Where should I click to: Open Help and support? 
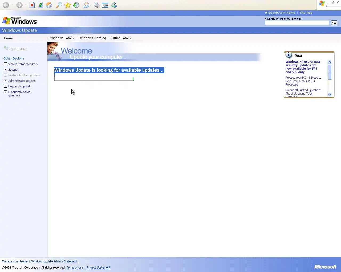pos(19,86)
